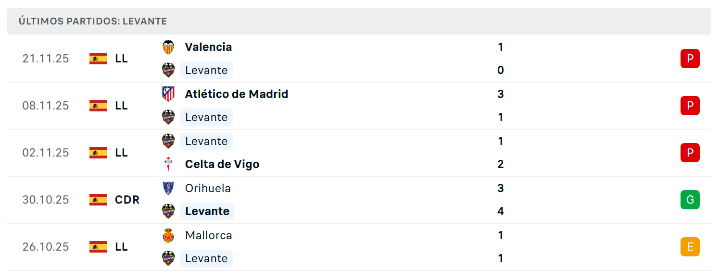Screen dimensions: 719x278
Task: Click the Atlético de Madrid crest icon
Action: click(x=168, y=94)
